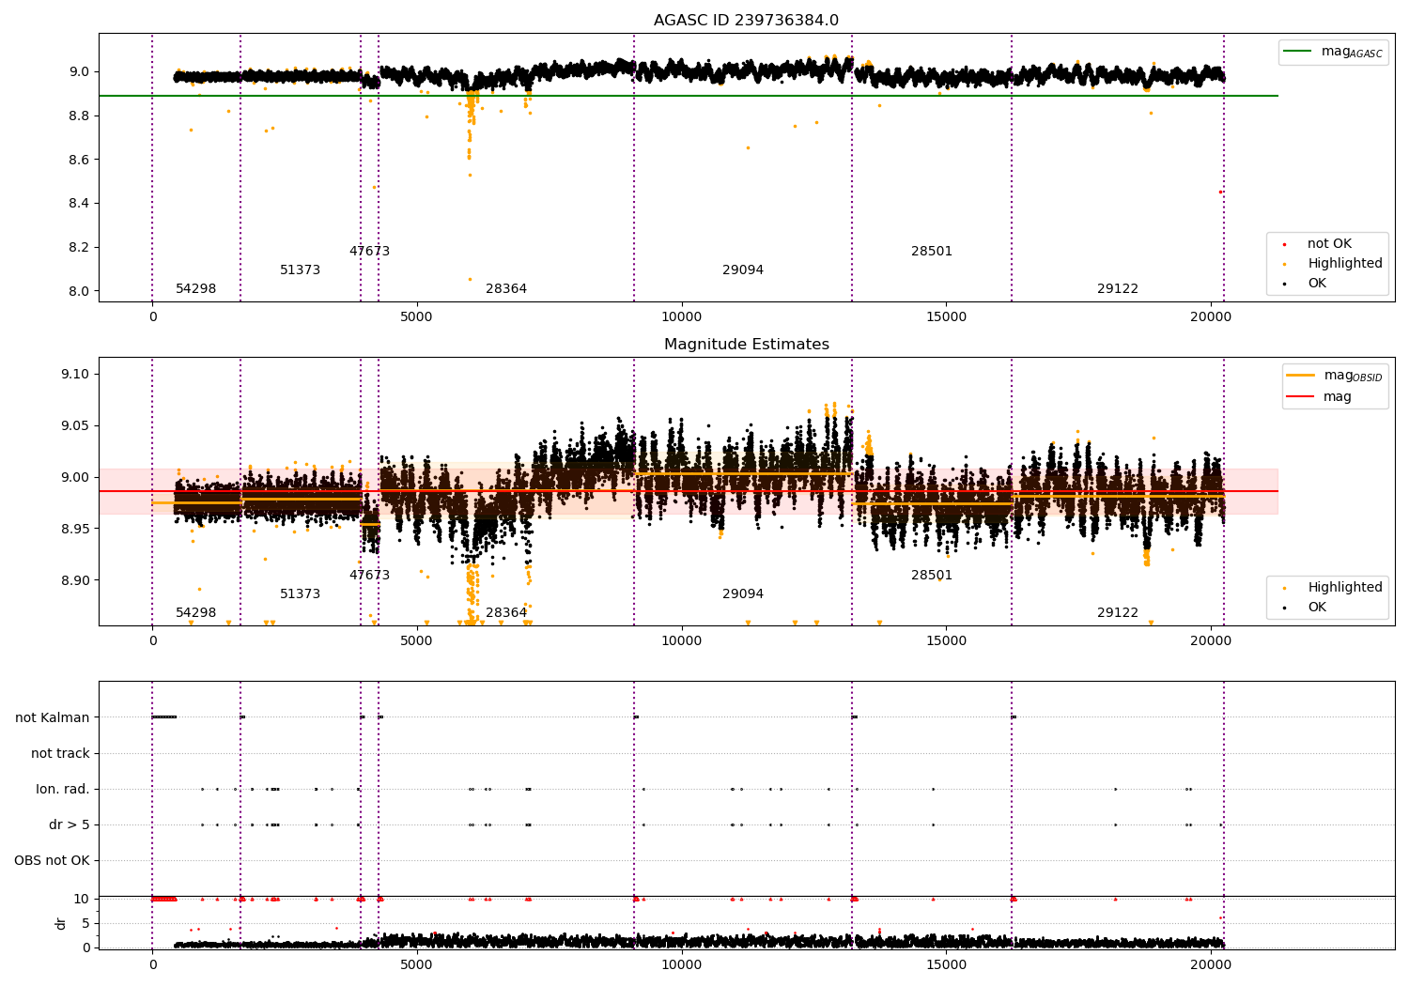This screenshot has height=986, width=1409.
Task: Click OBSID label 28501 in the top plot
Action: (x=932, y=252)
